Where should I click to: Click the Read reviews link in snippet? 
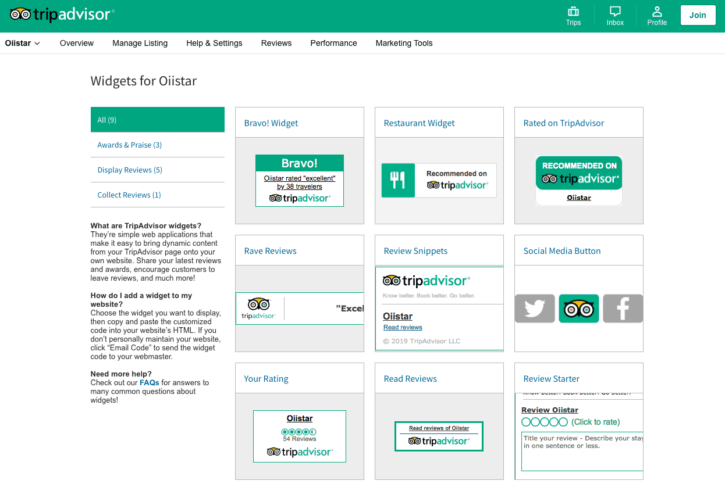[403, 327]
